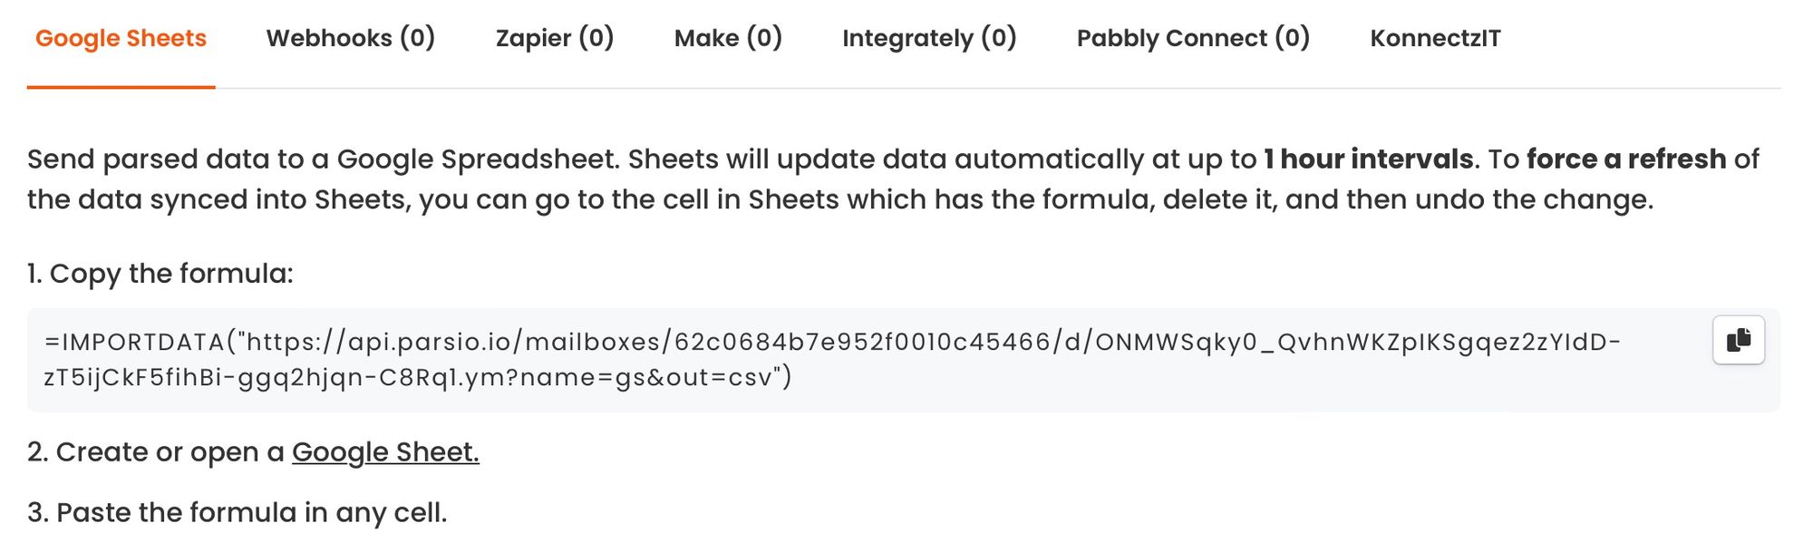Screen dimensions: 1813x552
Task: Click the IMPORTDATA word in the formula
Action: (142, 342)
